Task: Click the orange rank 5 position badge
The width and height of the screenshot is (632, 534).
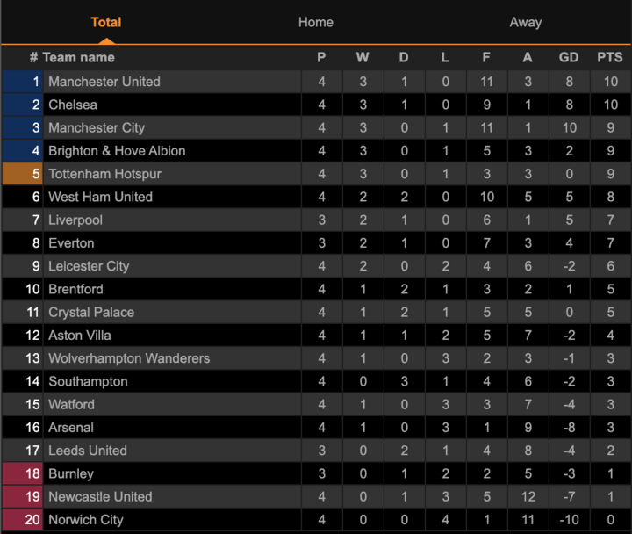Action: [x=23, y=174]
